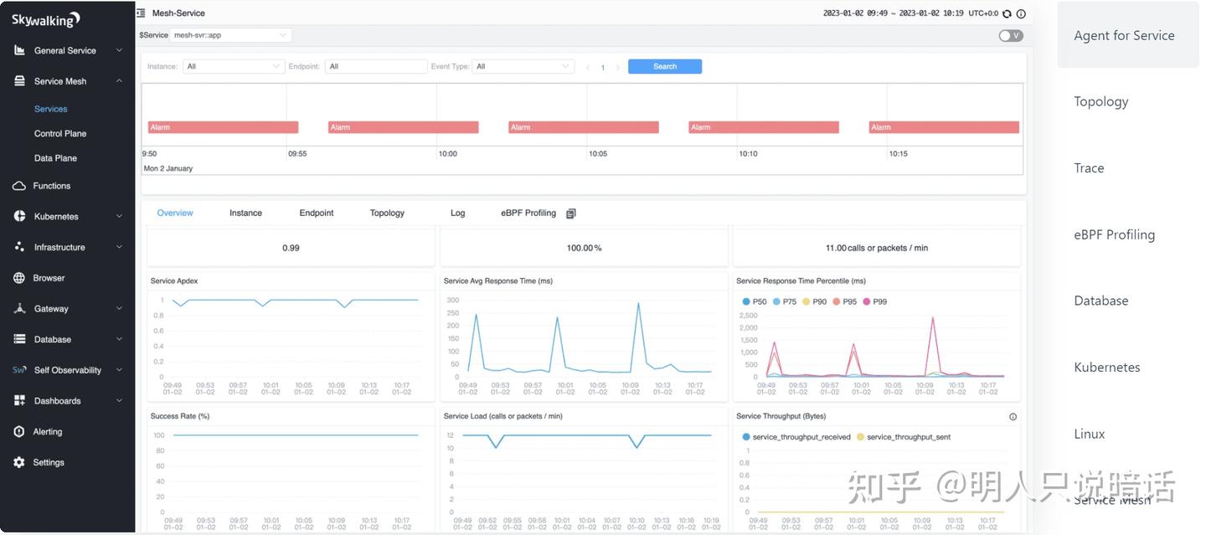Toggle the service_throughput_sent legend series
The image size is (1206, 535).
(903, 437)
